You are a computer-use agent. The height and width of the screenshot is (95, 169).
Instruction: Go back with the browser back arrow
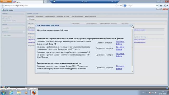tap(3, 6)
